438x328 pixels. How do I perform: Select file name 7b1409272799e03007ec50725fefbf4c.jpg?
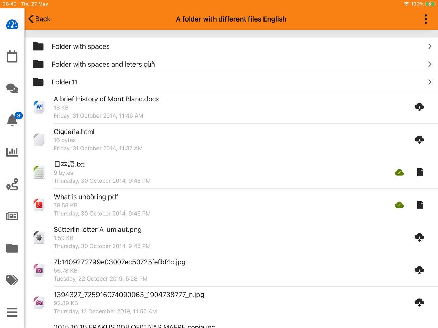tap(119, 262)
